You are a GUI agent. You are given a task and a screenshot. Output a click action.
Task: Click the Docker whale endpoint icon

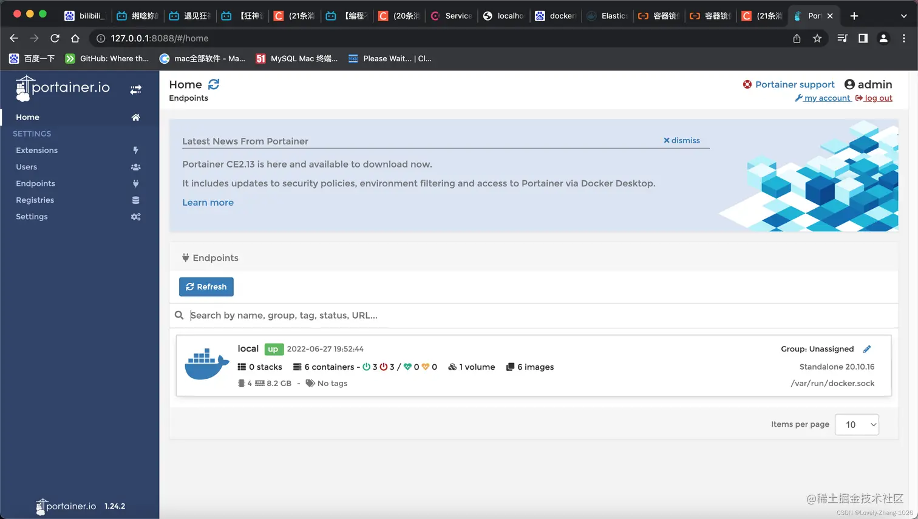pos(206,364)
